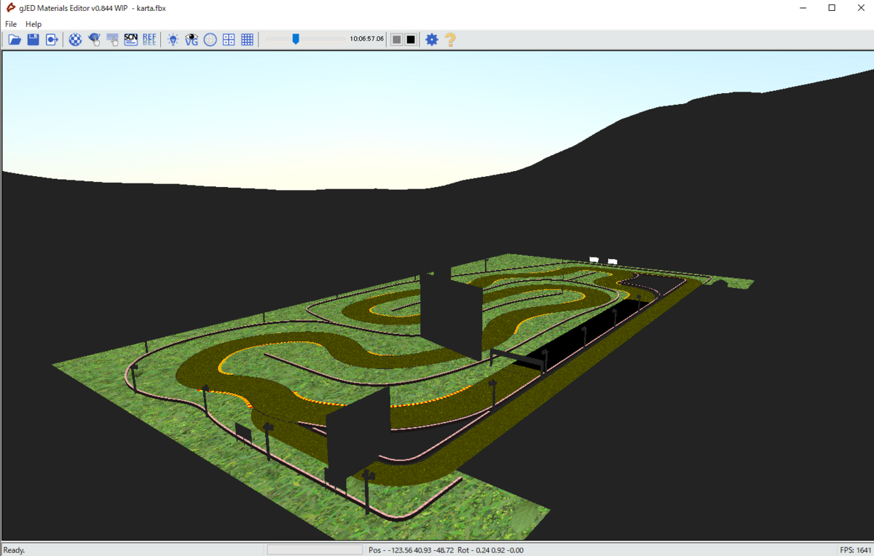Click the export arrow icon
The width and height of the screenshot is (874, 556).
tap(52, 39)
